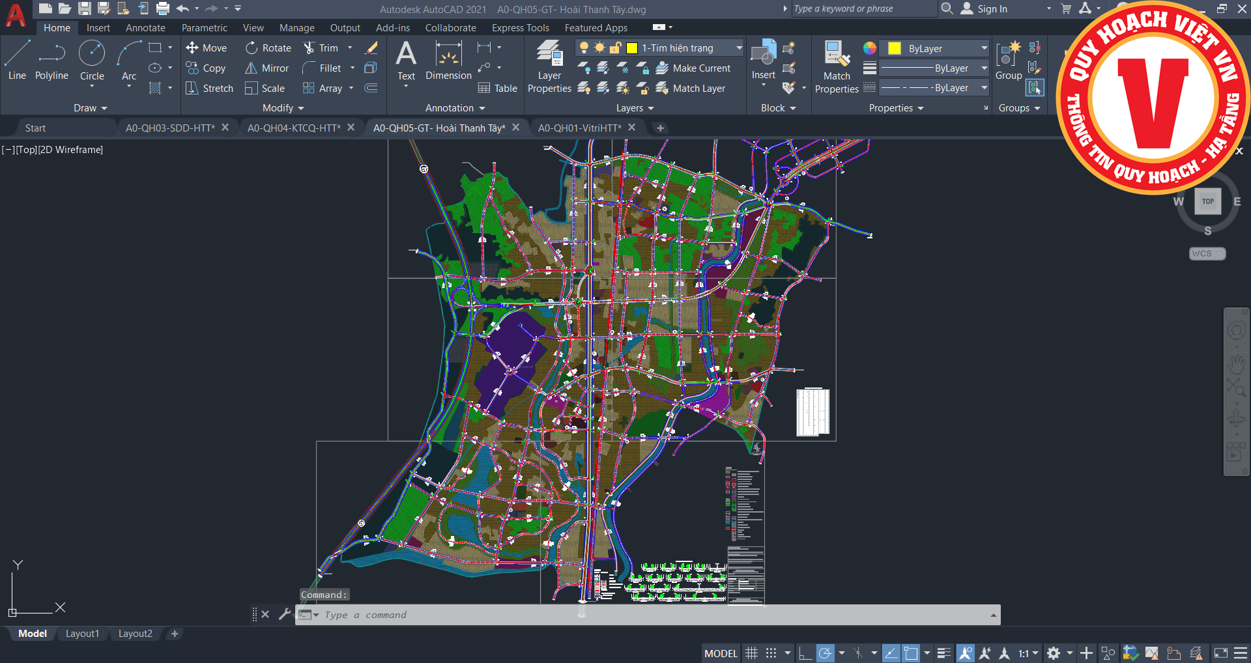Open the ByLayer object color dropdown
This screenshot has width=1251, height=663.
(x=984, y=49)
